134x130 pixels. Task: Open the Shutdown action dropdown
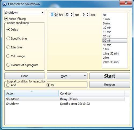pos(24,13)
